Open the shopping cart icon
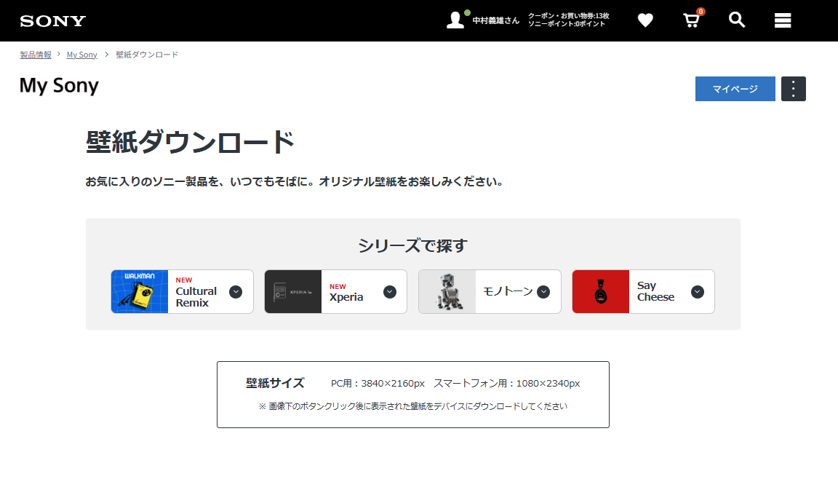Image resolution: width=838 pixels, height=490 pixels. pos(691,20)
